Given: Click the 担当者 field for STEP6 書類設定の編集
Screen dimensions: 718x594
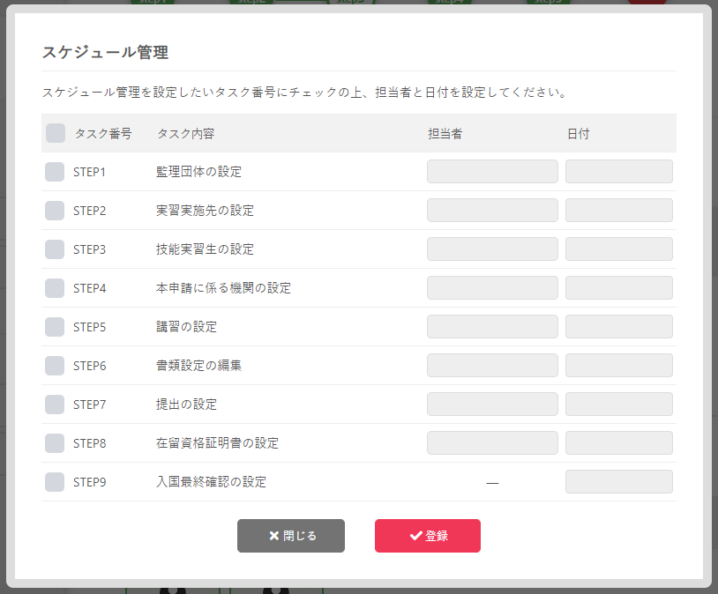Looking at the screenshot, I should [492, 366].
